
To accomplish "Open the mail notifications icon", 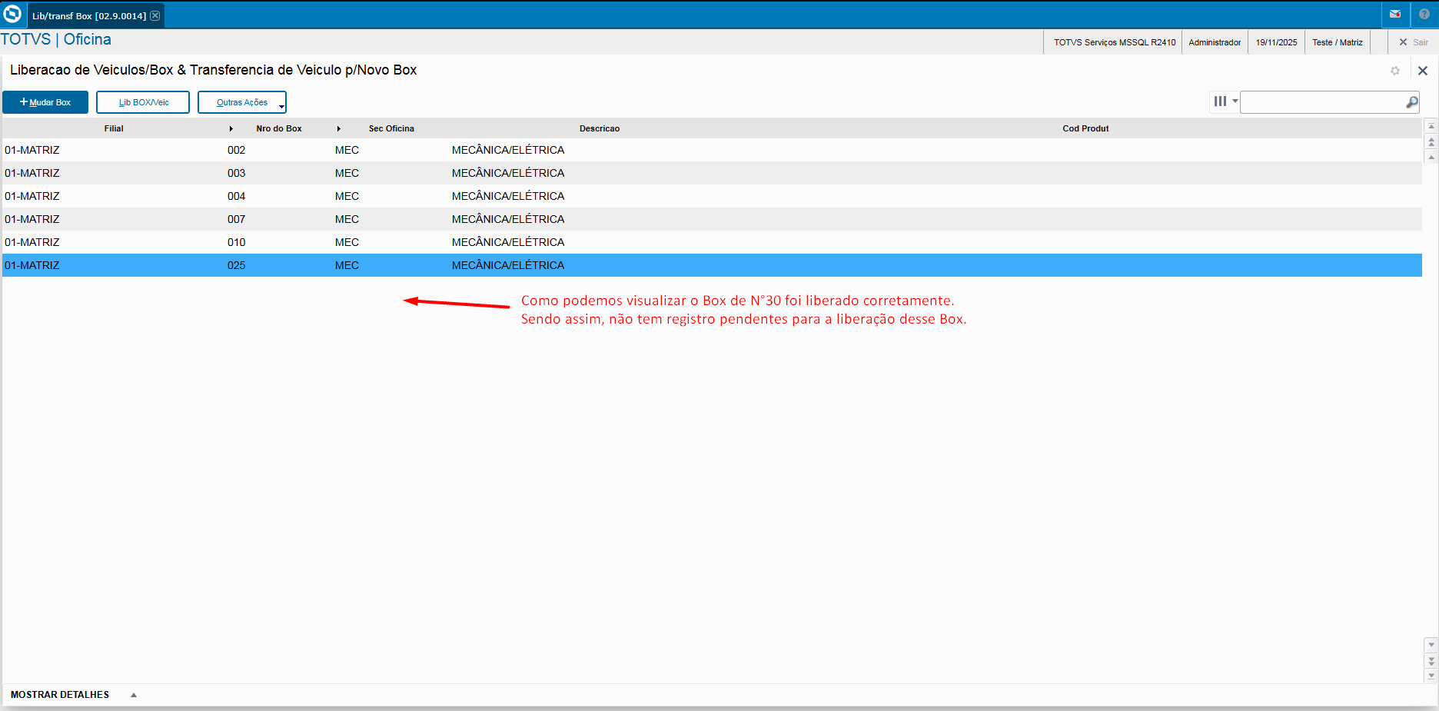I will (x=1395, y=14).
